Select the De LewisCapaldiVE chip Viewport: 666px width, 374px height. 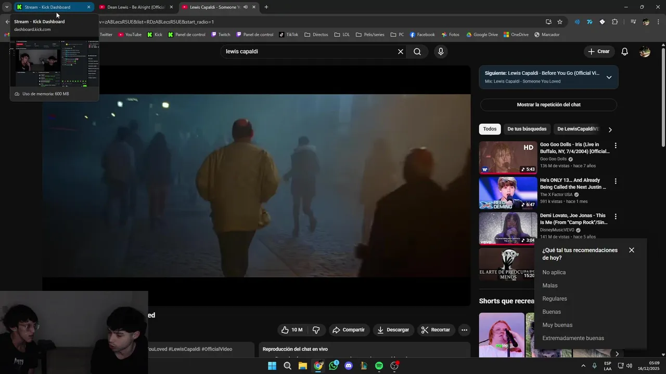[578, 129]
